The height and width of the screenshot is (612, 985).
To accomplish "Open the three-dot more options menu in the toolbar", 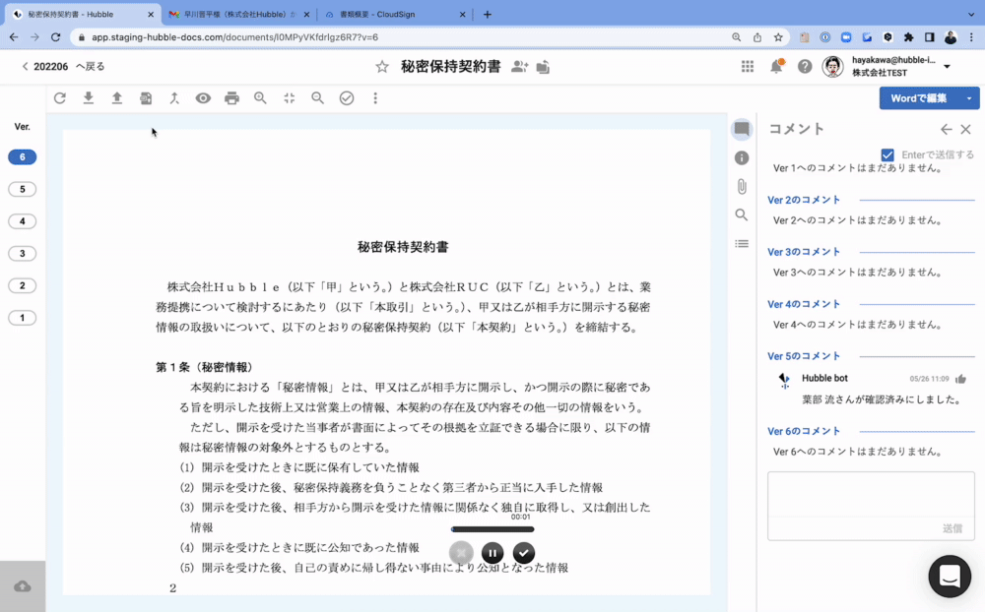I will click(375, 98).
